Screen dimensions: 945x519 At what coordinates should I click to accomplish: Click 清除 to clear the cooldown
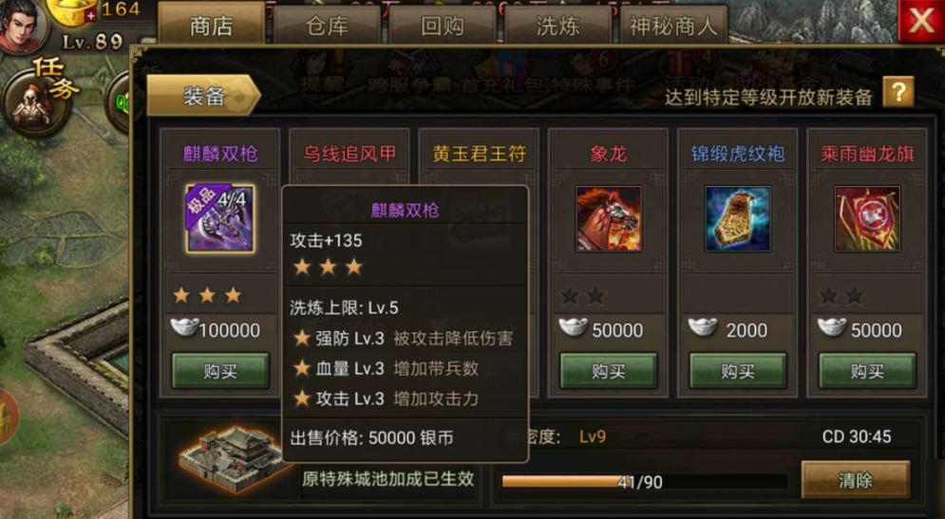(855, 480)
